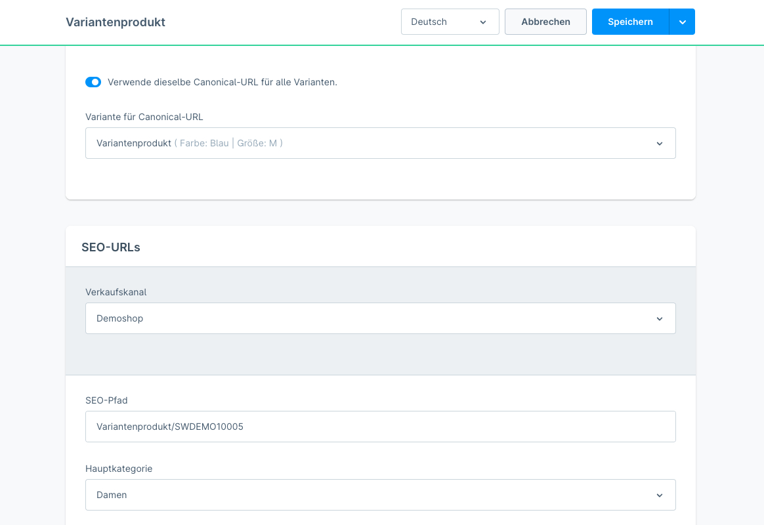Click the Variantenprodukt page title
Viewport: 764px width, 525px height.
(116, 22)
